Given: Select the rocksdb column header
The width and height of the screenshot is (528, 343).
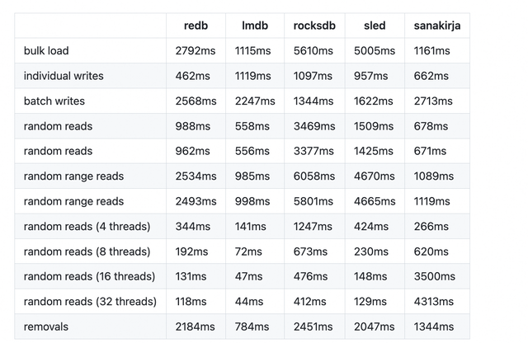Looking at the screenshot, I should click(x=314, y=26).
